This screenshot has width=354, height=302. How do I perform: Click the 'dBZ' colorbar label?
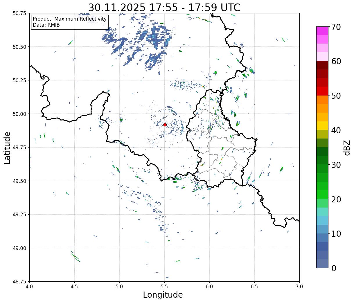tap(347, 147)
